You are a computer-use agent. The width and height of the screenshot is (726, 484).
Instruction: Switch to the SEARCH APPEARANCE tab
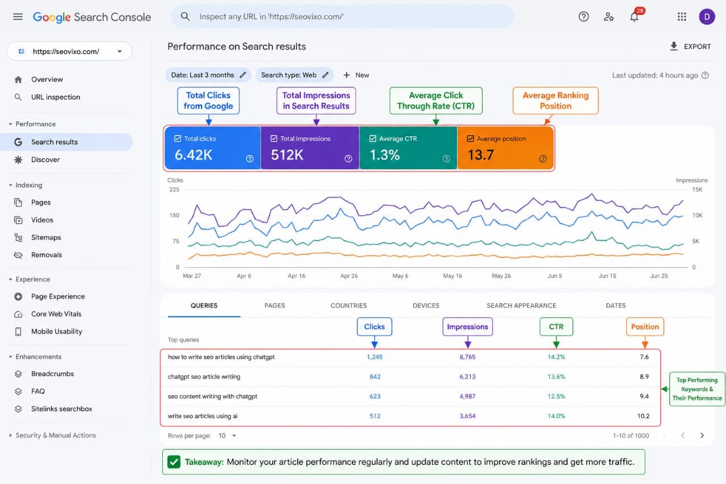tap(521, 305)
